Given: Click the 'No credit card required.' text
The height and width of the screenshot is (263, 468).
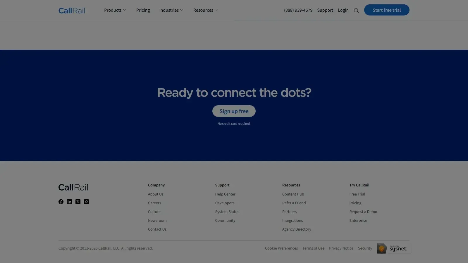Looking at the screenshot, I should (234, 124).
